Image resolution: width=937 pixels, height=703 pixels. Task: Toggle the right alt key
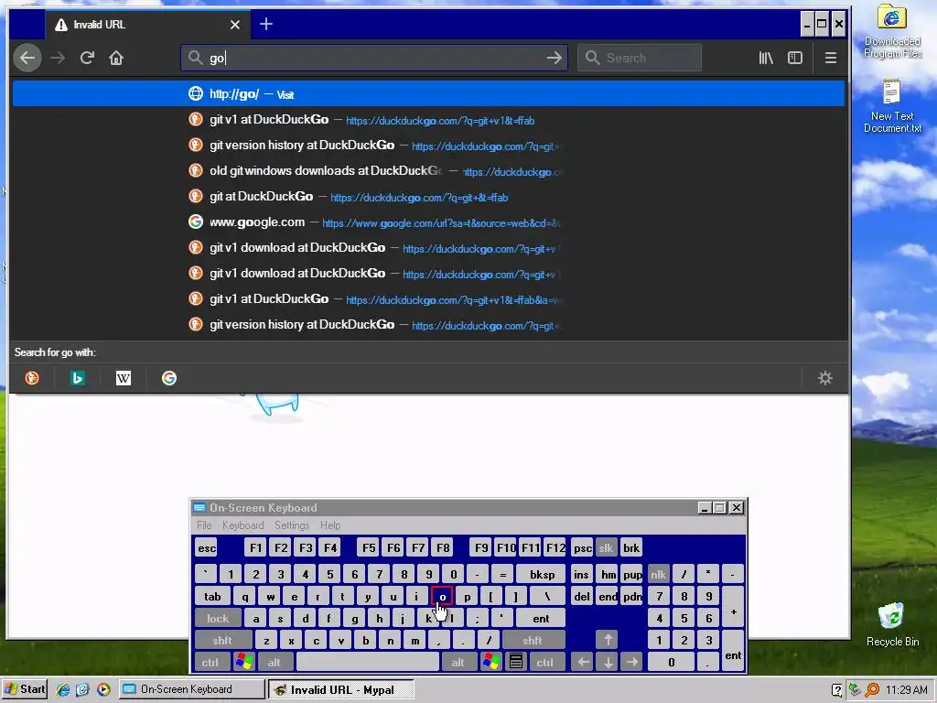point(458,662)
